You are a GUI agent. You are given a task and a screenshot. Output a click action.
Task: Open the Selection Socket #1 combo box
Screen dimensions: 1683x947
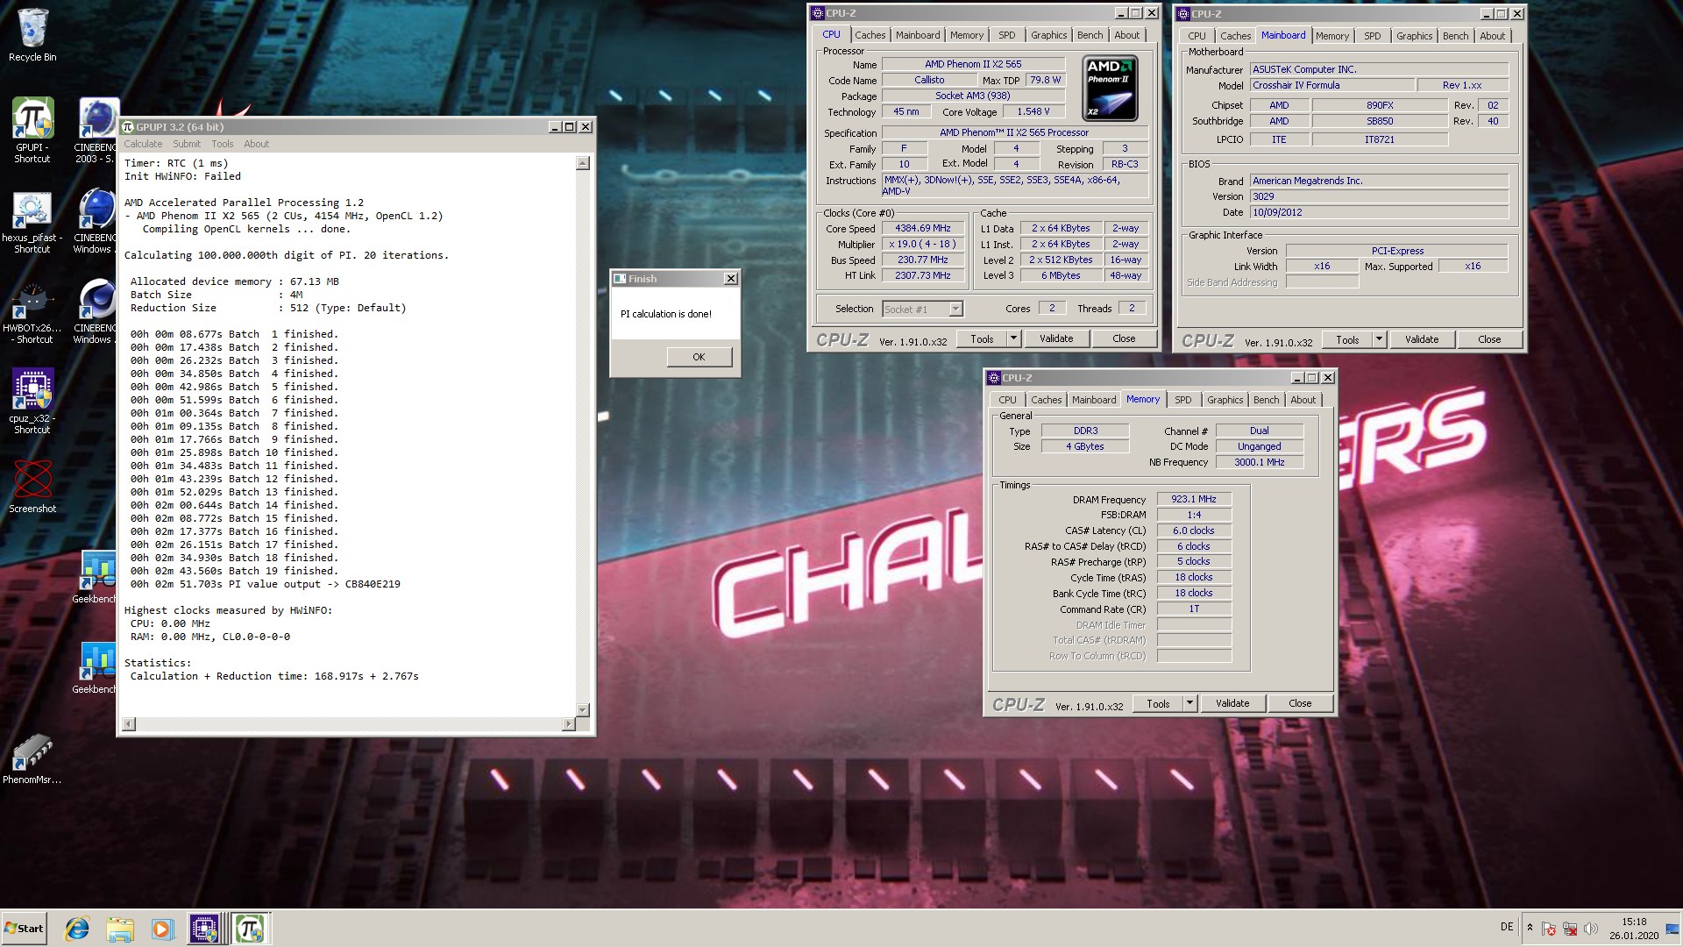point(922,309)
